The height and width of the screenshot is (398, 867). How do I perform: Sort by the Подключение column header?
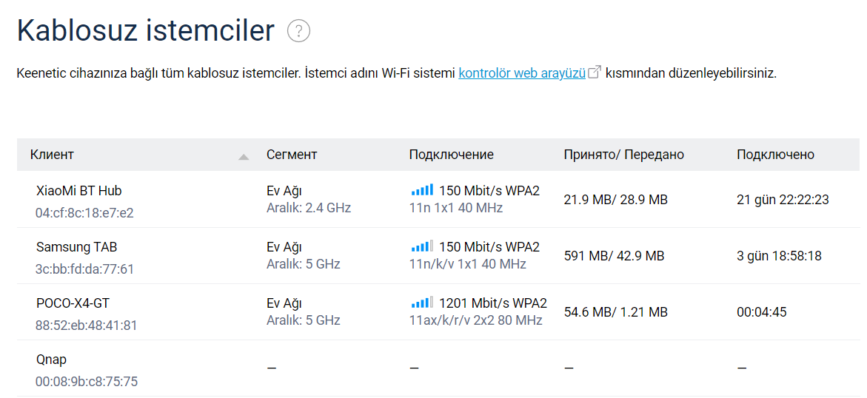pos(451,155)
